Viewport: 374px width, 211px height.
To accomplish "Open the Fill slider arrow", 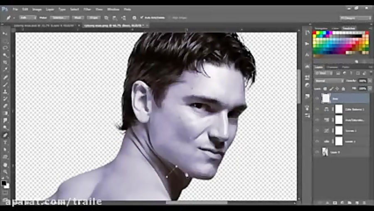I will tap(370, 89).
